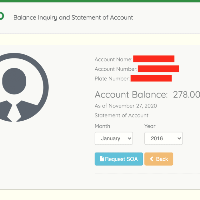Click the document icon in Request SOA
200x200 pixels.
(102, 159)
